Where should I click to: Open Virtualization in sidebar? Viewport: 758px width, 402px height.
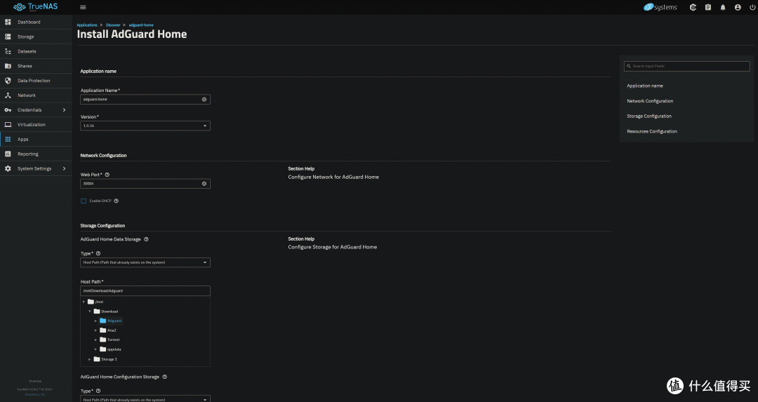(36, 125)
